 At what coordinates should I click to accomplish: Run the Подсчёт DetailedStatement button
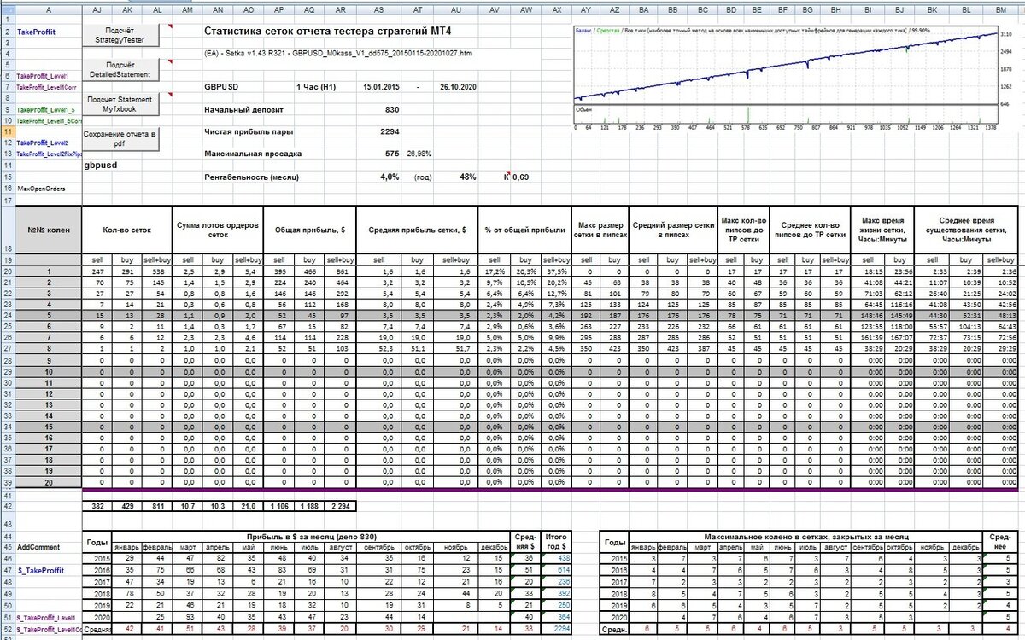pyautogui.click(x=120, y=70)
